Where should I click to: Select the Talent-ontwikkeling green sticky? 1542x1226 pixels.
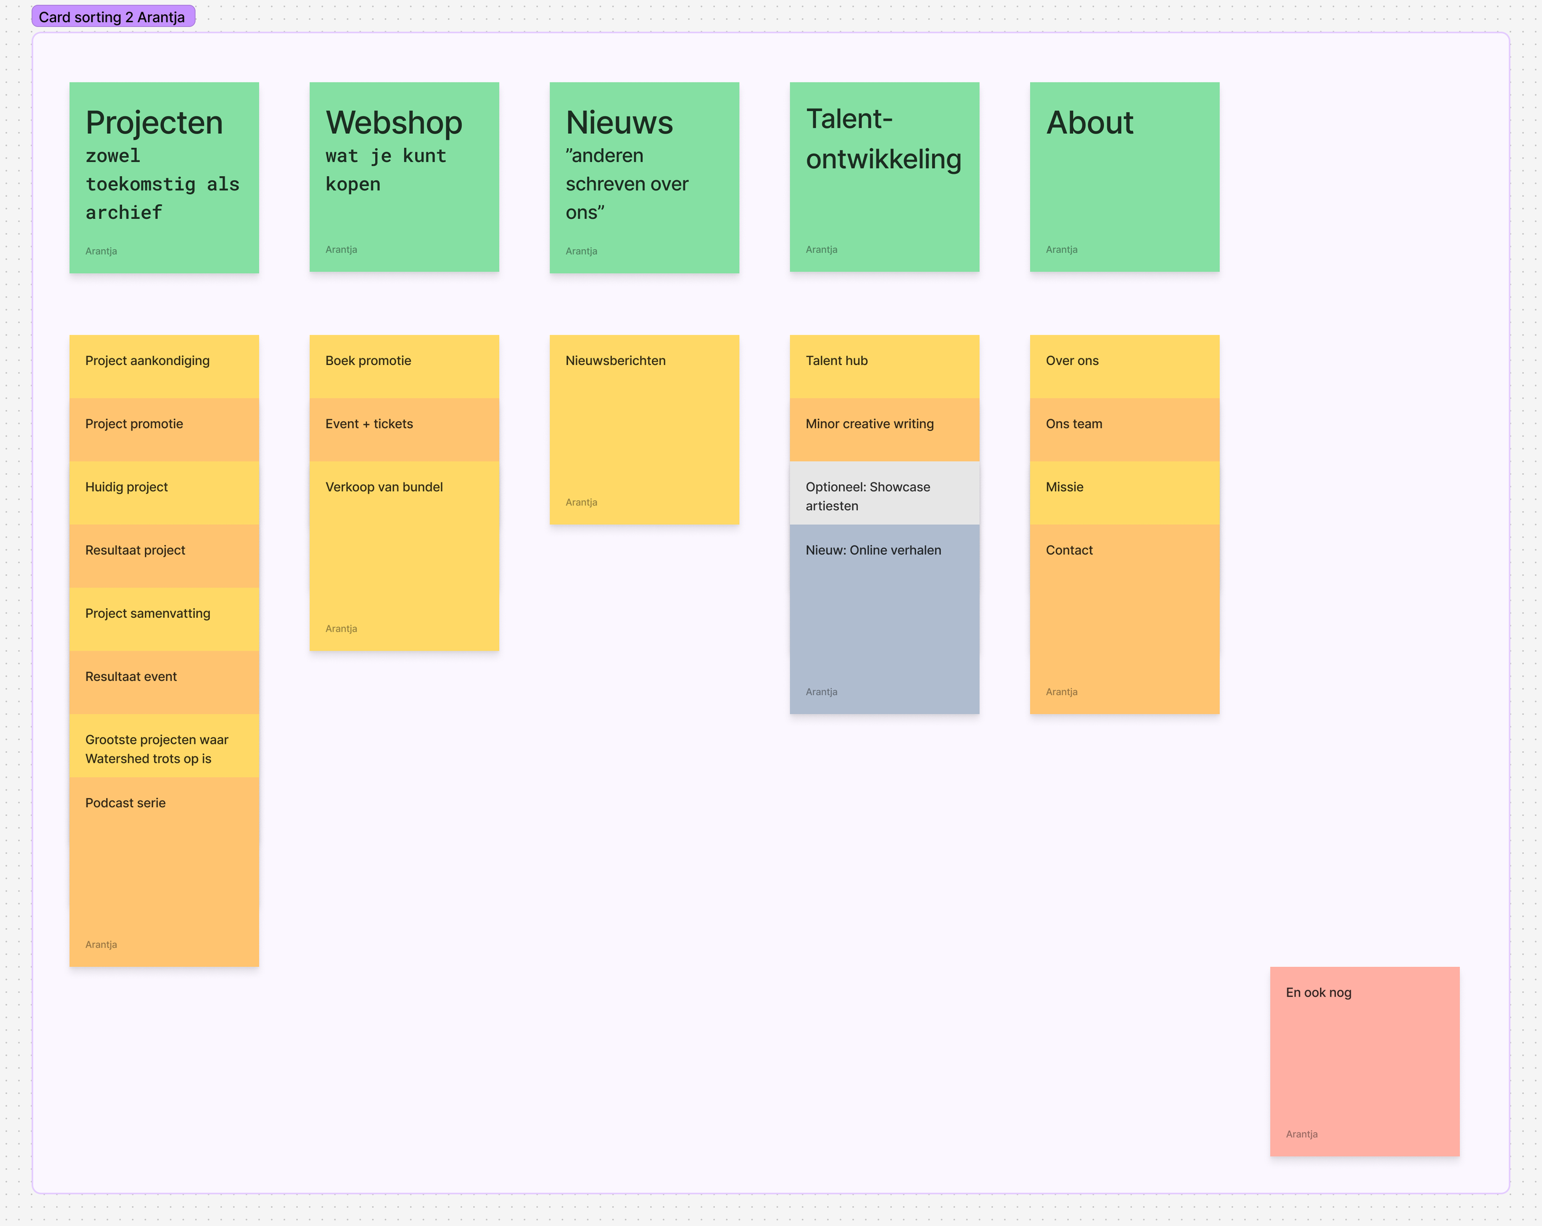click(x=884, y=176)
